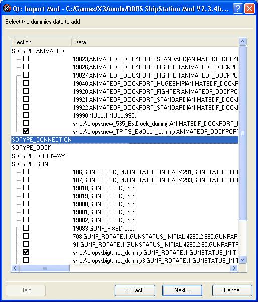Click the Section column header
Image resolution: width=258 pixels, height=302 pixels.
tap(41, 42)
